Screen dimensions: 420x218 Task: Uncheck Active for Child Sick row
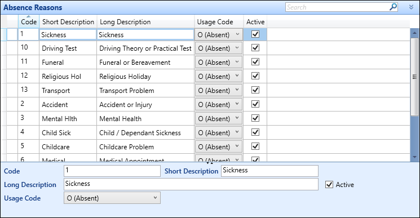coord(255,132)
